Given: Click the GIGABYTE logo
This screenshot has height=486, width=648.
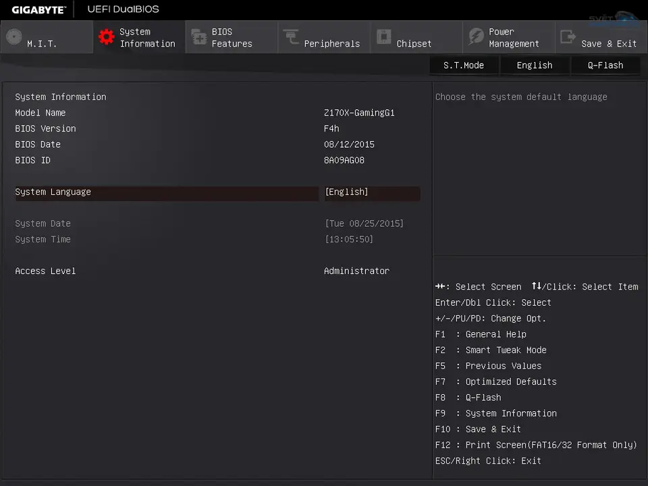Looking at the screenshot, I should click(38, 9).
